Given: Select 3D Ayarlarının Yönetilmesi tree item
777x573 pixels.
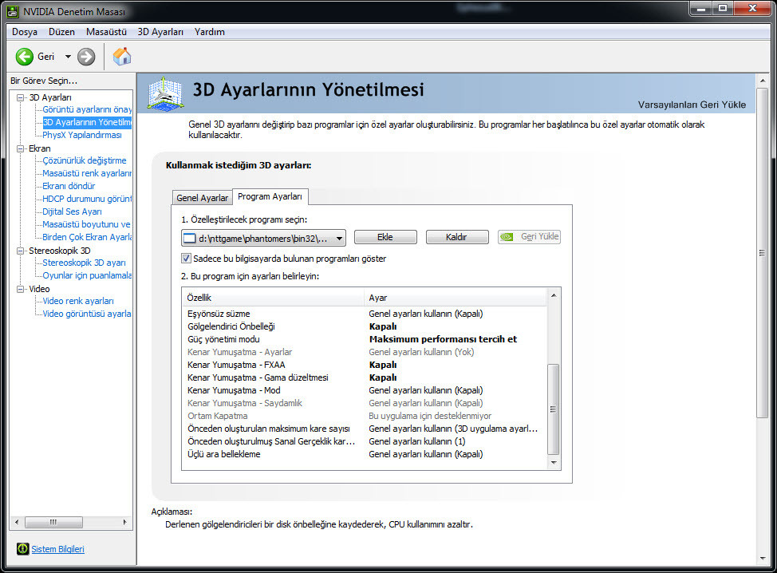Looking at the screenshot, I should pos(87,122).
